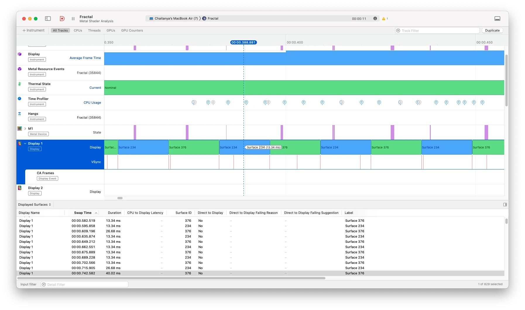Select the CA Frames track
This screenshot has height=310, width=525.
(x=45, y=173)
